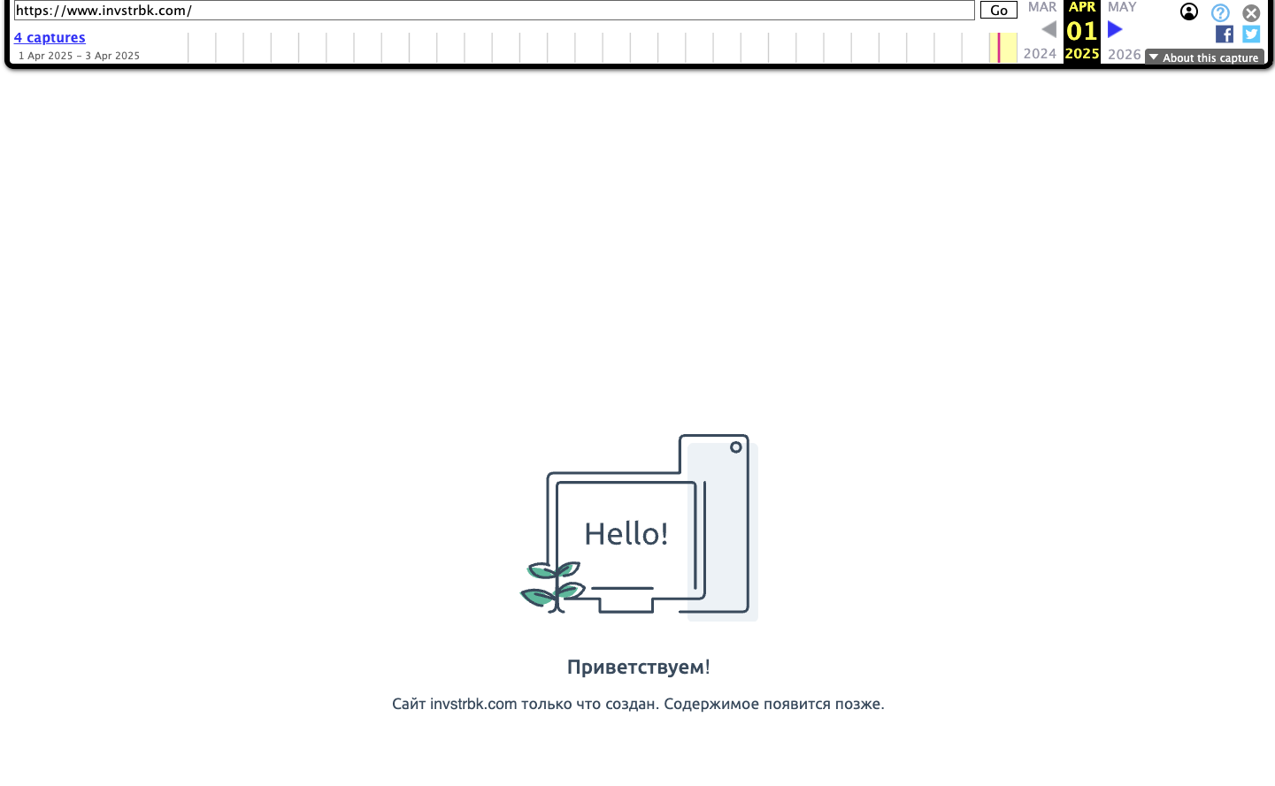Click the Go button

point(998,11)
